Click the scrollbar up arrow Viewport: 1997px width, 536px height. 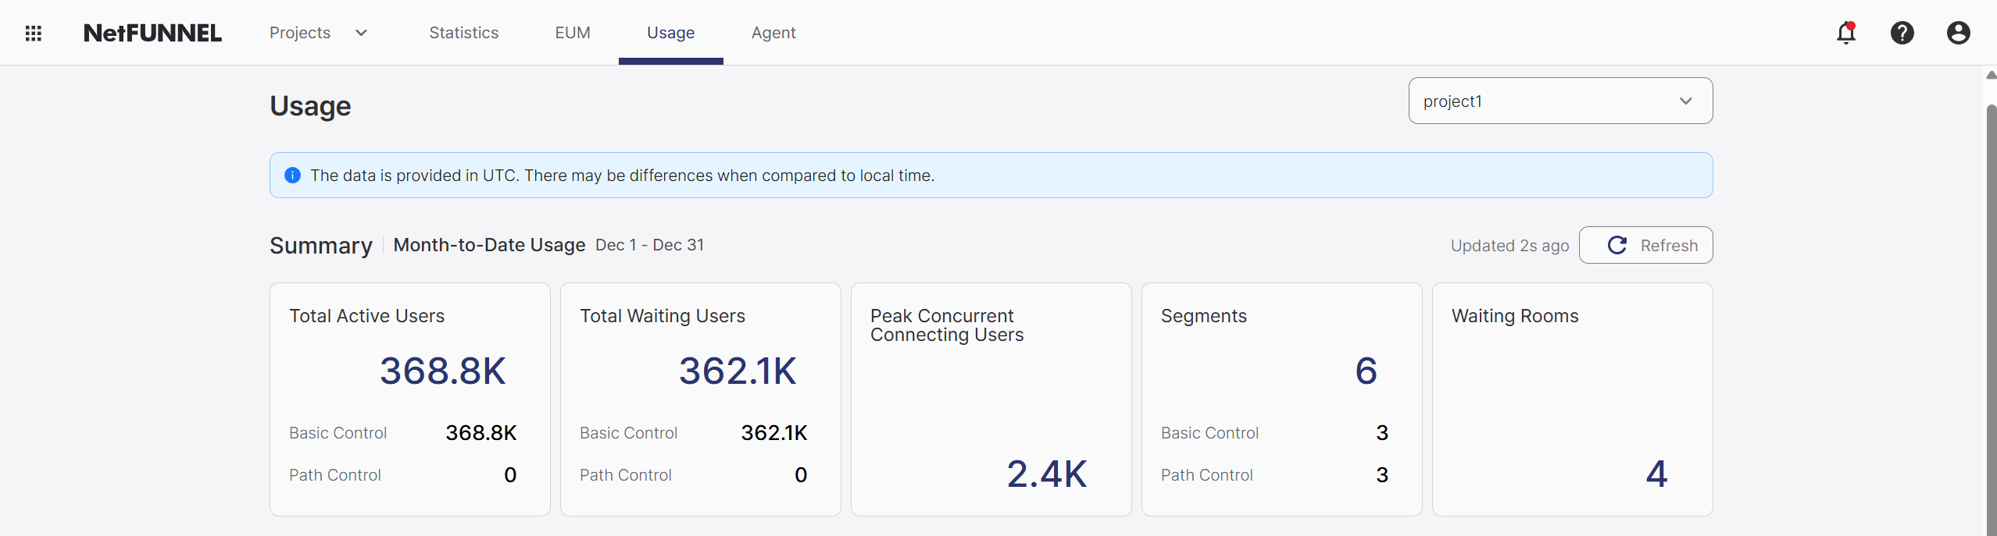pyautogui.click(x=1991, y=75)
